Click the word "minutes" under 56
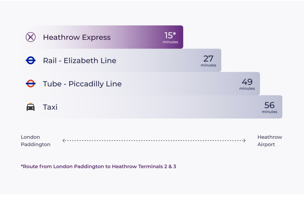This screenshot has height=197, width=305. click(x=269, y=112)
